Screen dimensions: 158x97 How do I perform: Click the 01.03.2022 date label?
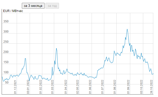tap(52, 87)
